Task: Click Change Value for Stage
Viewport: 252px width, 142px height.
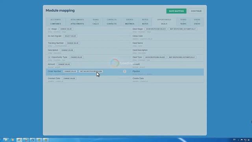Action: pos(66,29)
